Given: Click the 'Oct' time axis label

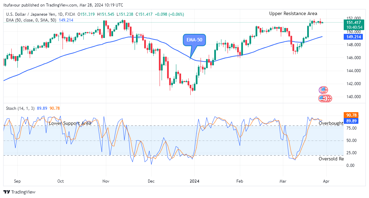Looking at the screenshot, I should click(60, 181).
